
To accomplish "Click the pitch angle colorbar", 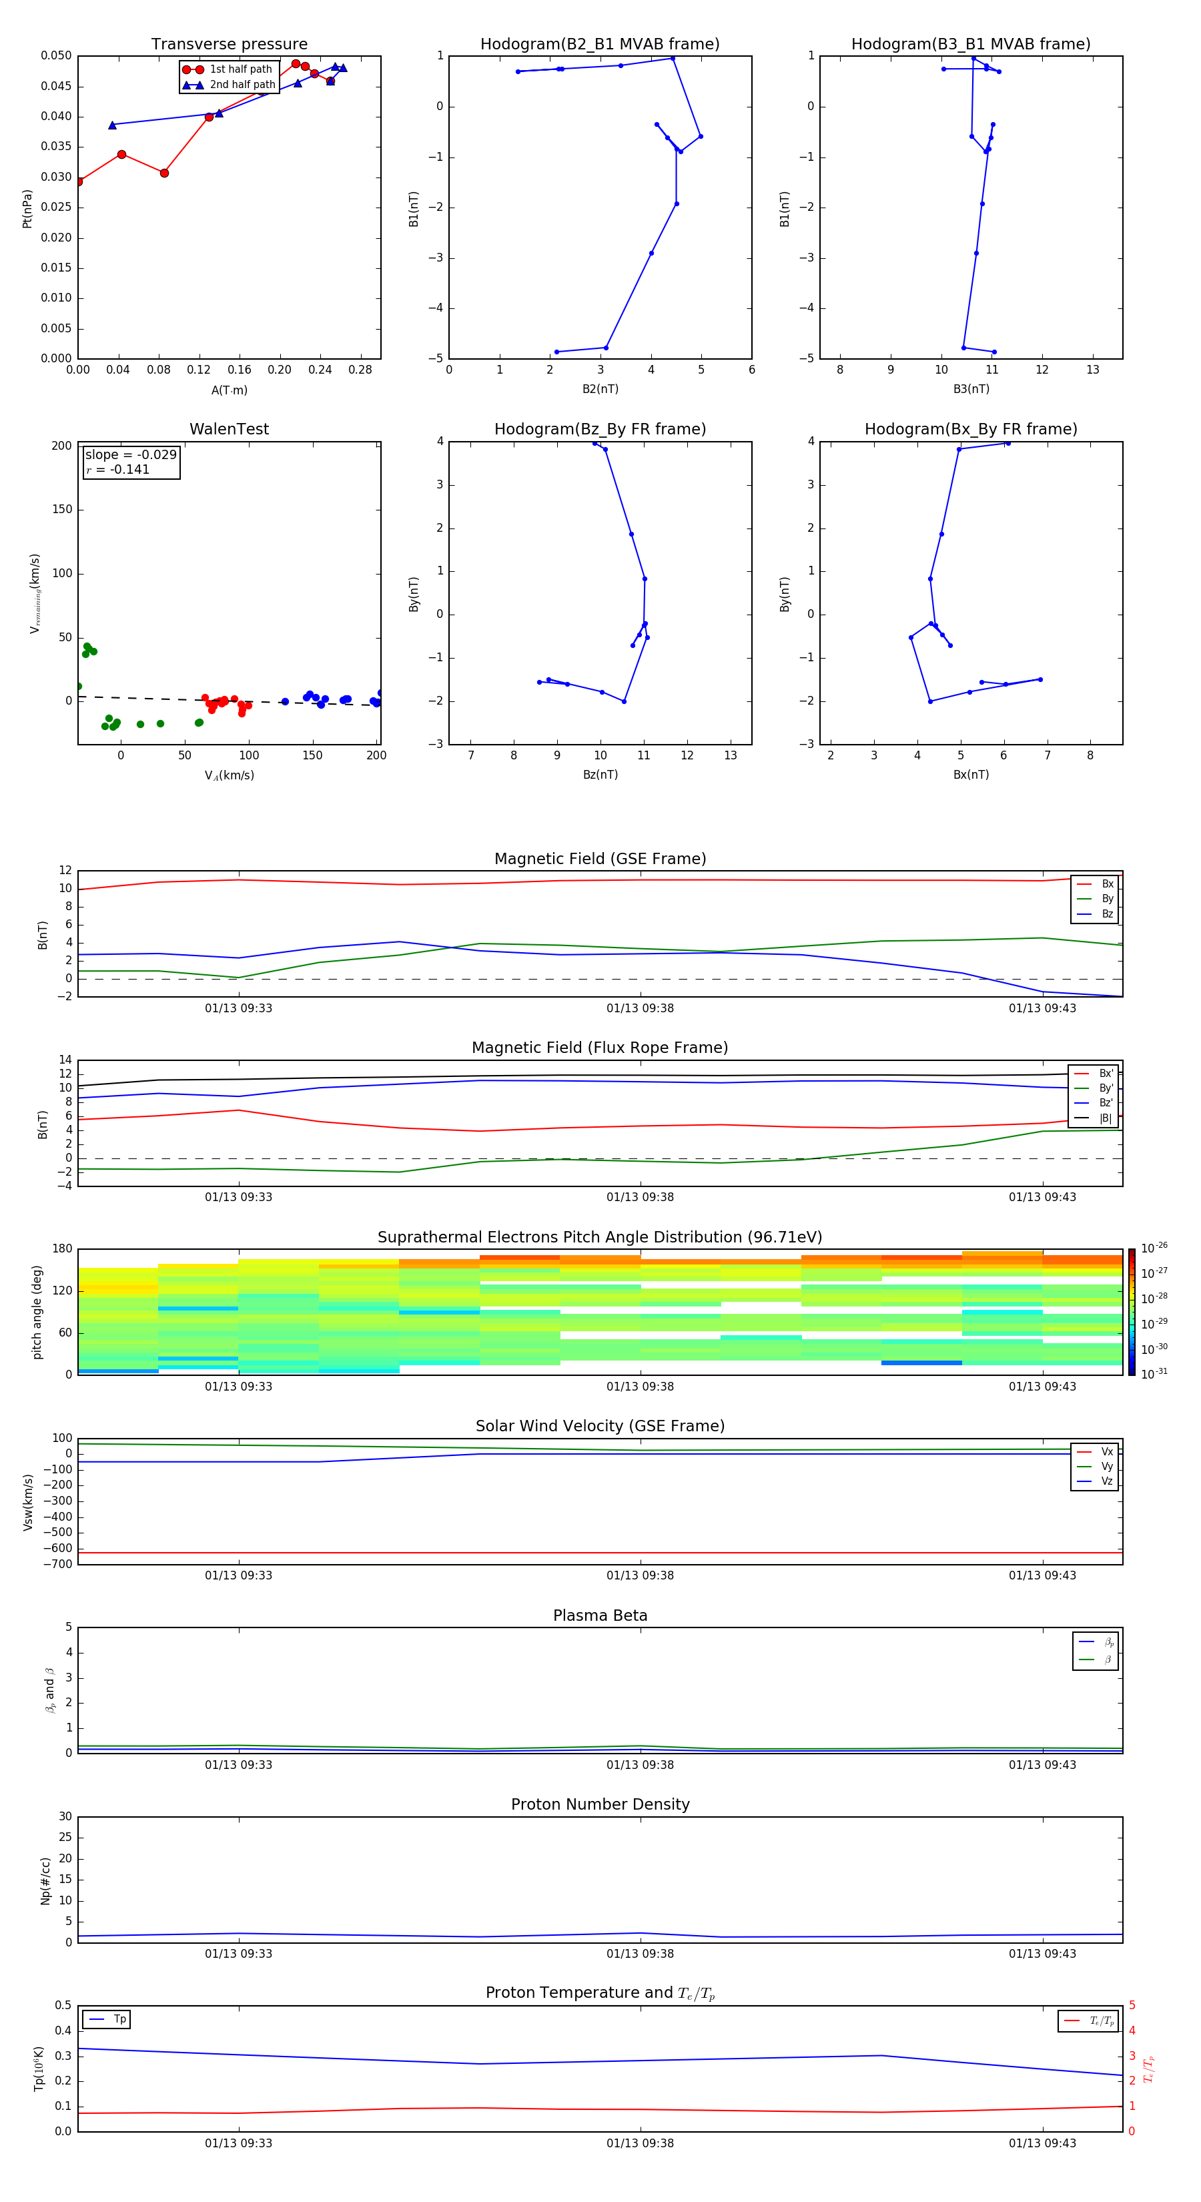I will coord(1131,1312).
